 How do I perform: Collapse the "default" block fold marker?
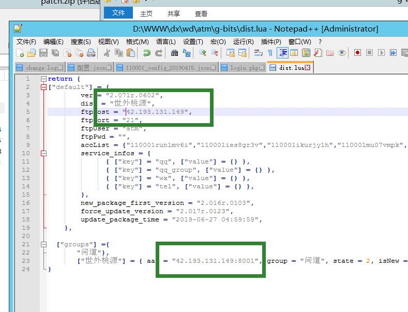43,87
